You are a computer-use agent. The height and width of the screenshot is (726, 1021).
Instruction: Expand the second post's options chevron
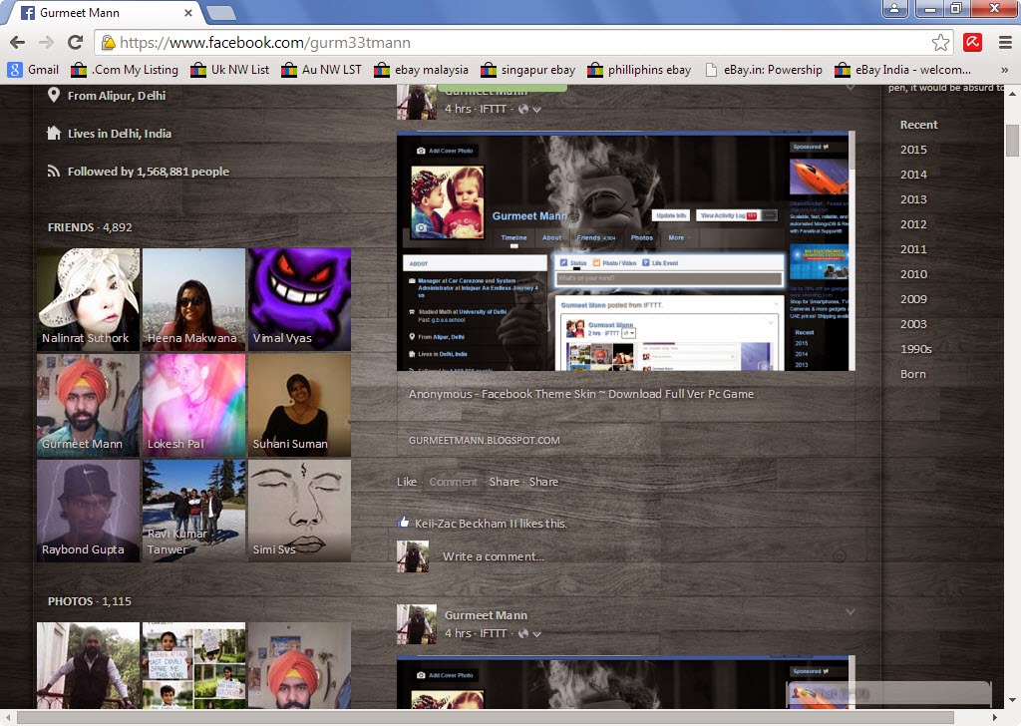coord(850,612)
